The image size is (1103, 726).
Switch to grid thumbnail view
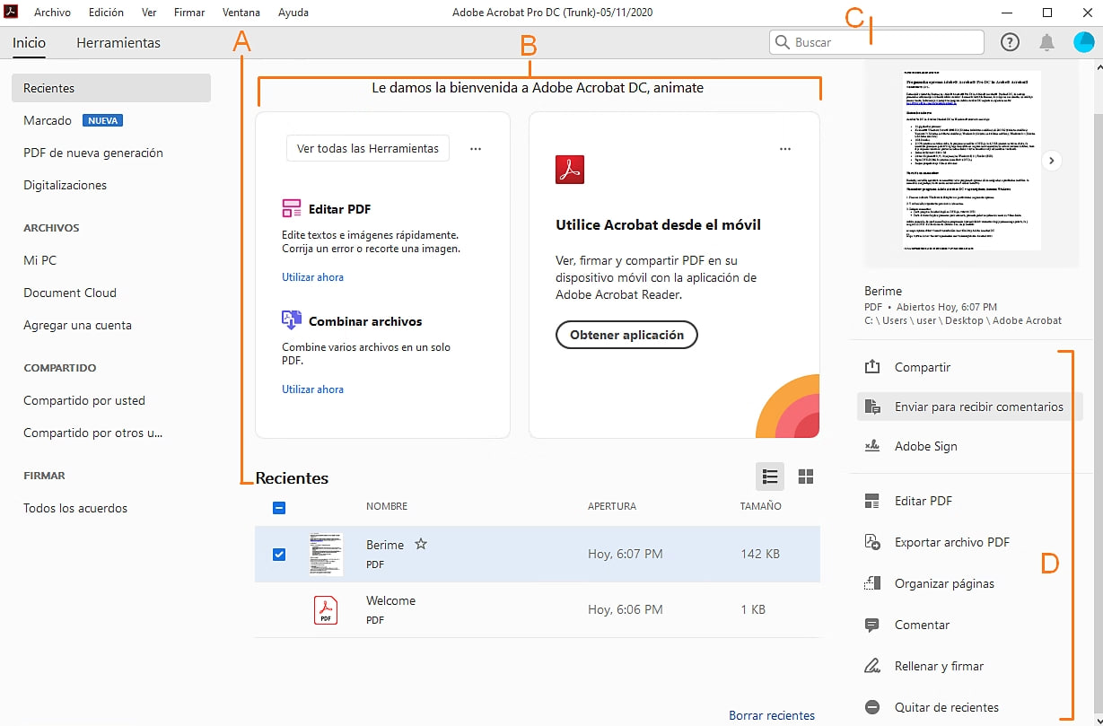coord(805,477)
